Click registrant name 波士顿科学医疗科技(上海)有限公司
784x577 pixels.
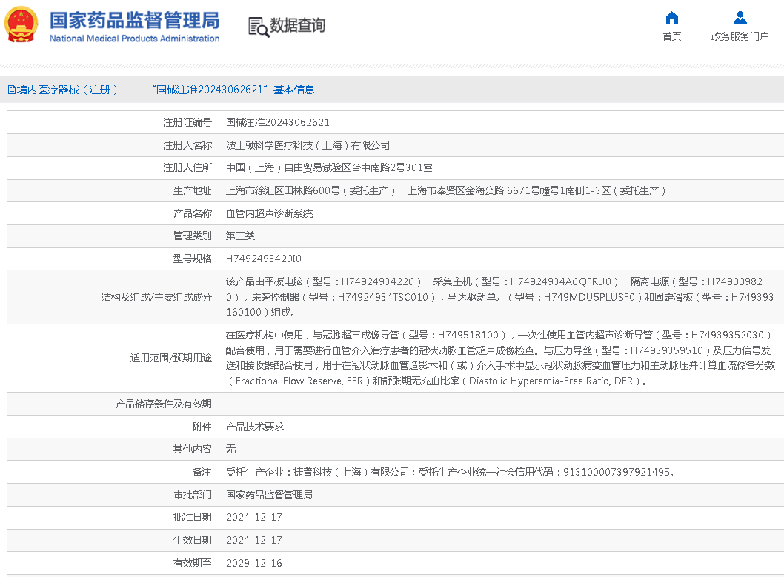(308, 145)
